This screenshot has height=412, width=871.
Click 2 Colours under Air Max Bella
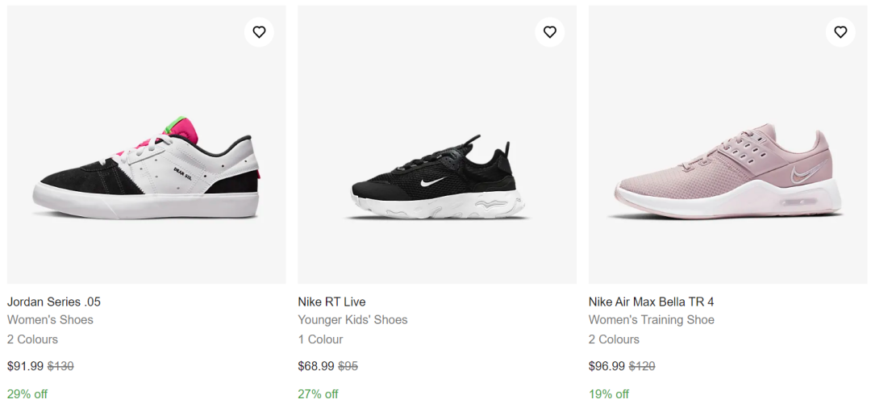(x=614, y=339)
